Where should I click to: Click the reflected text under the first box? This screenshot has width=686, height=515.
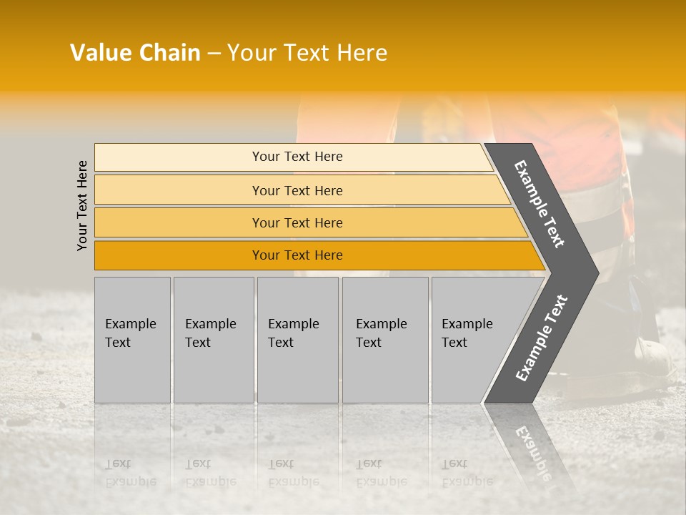(131, 472)
